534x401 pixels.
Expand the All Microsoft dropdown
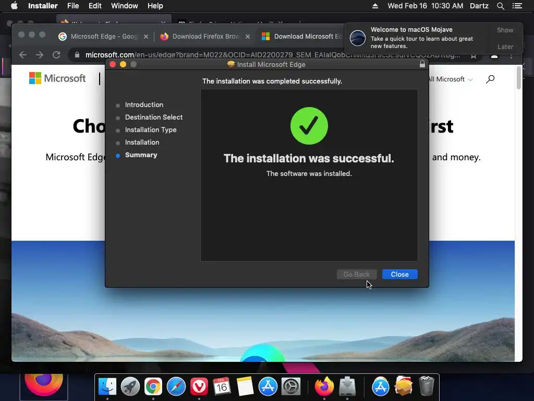tap(450, 79)
